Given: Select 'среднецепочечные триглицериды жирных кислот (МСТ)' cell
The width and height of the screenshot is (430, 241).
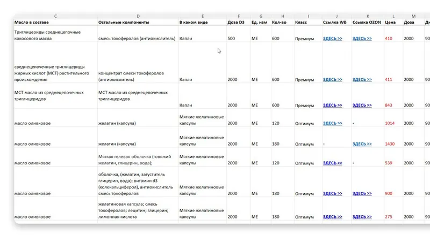Looking at the screenshot, I should coord(56,63).
